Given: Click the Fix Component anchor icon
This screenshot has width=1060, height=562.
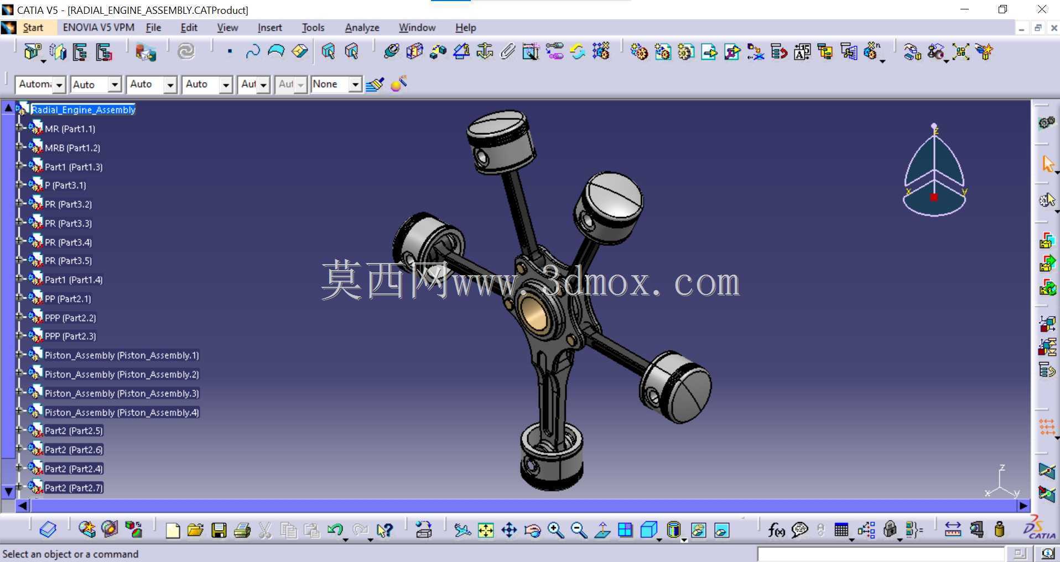Looking at the screenshot, I should point(485,52).
